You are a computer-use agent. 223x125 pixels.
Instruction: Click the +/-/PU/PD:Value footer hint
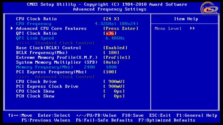(x=96, y=115)
